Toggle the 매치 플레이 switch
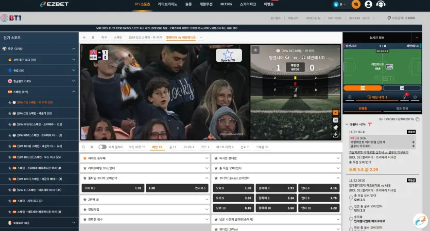Image resolution: width=430 pixels, height=231 pixels. [x=102, y=147]
